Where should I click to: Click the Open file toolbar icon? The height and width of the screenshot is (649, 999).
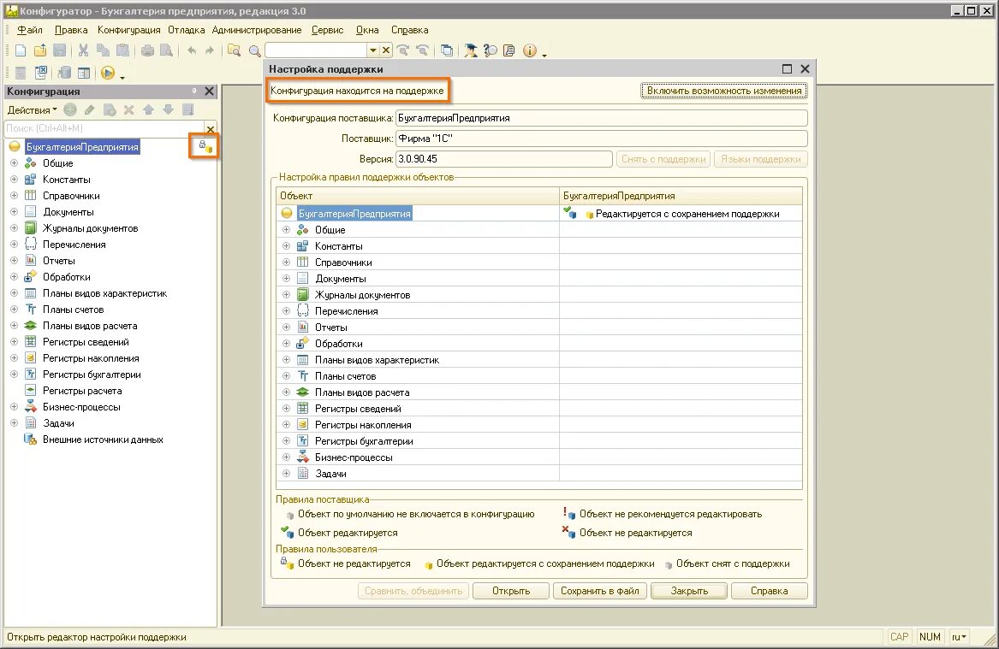pos(40,50)
